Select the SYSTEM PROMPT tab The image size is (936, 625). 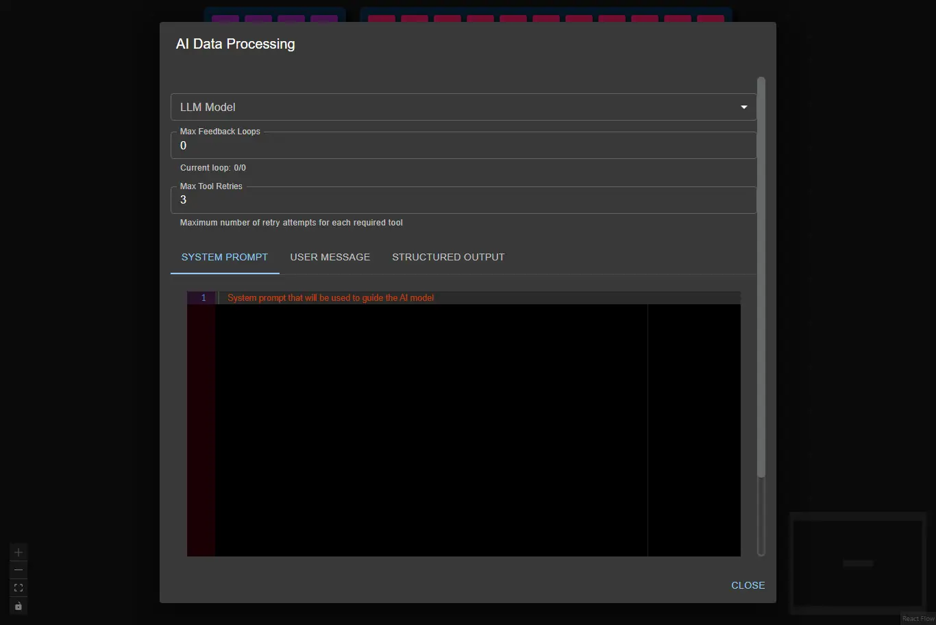[x=225, y=257]
